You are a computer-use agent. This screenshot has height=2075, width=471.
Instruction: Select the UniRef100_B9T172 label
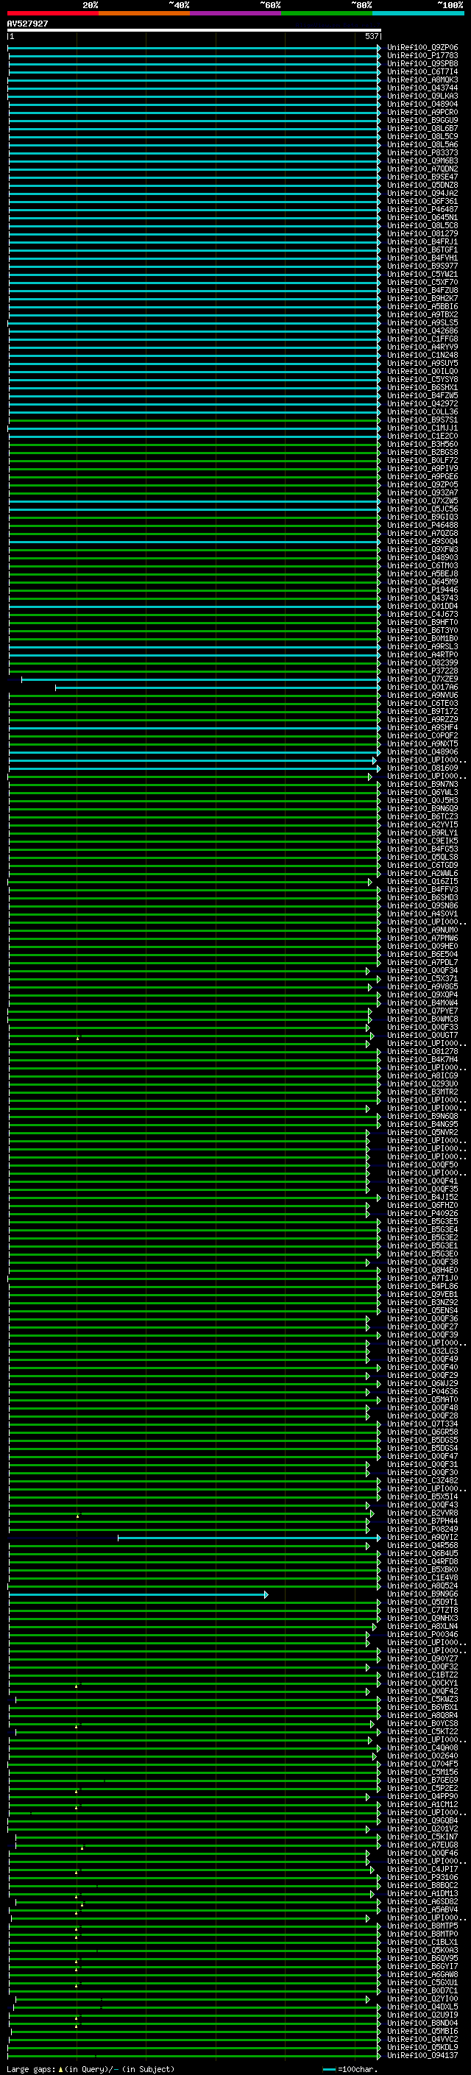(x=422, y=711)
